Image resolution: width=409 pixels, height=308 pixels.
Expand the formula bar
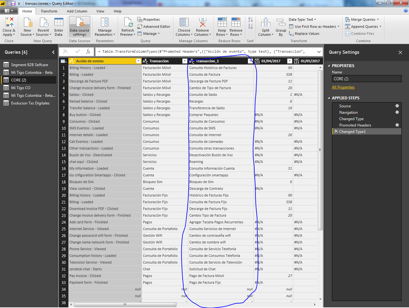pyautogui.click(x=319, y=52)
